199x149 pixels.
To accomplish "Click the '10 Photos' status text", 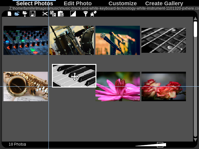I will tap(17, 144).
